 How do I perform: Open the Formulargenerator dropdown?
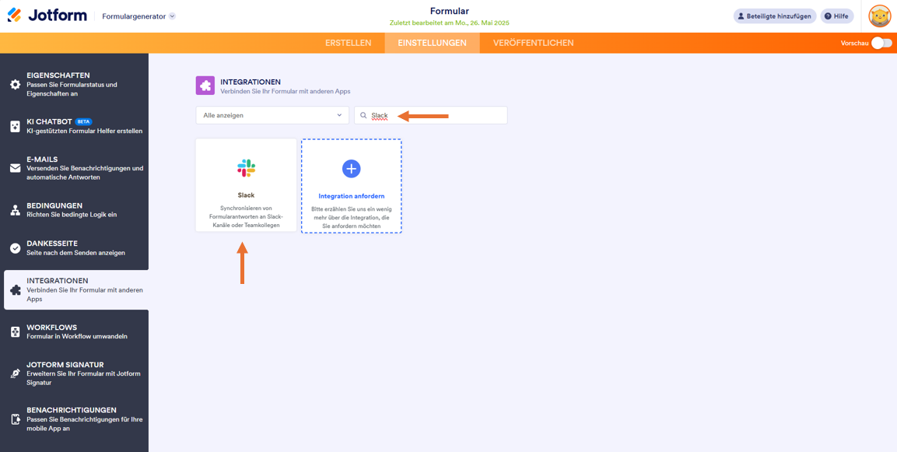click(139, 16)
